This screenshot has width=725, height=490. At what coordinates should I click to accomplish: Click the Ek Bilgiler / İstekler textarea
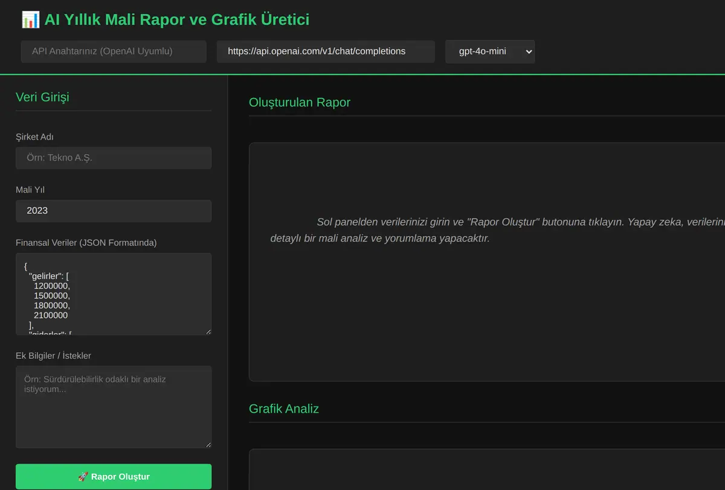pyautogui.click(x=114, y=407)
